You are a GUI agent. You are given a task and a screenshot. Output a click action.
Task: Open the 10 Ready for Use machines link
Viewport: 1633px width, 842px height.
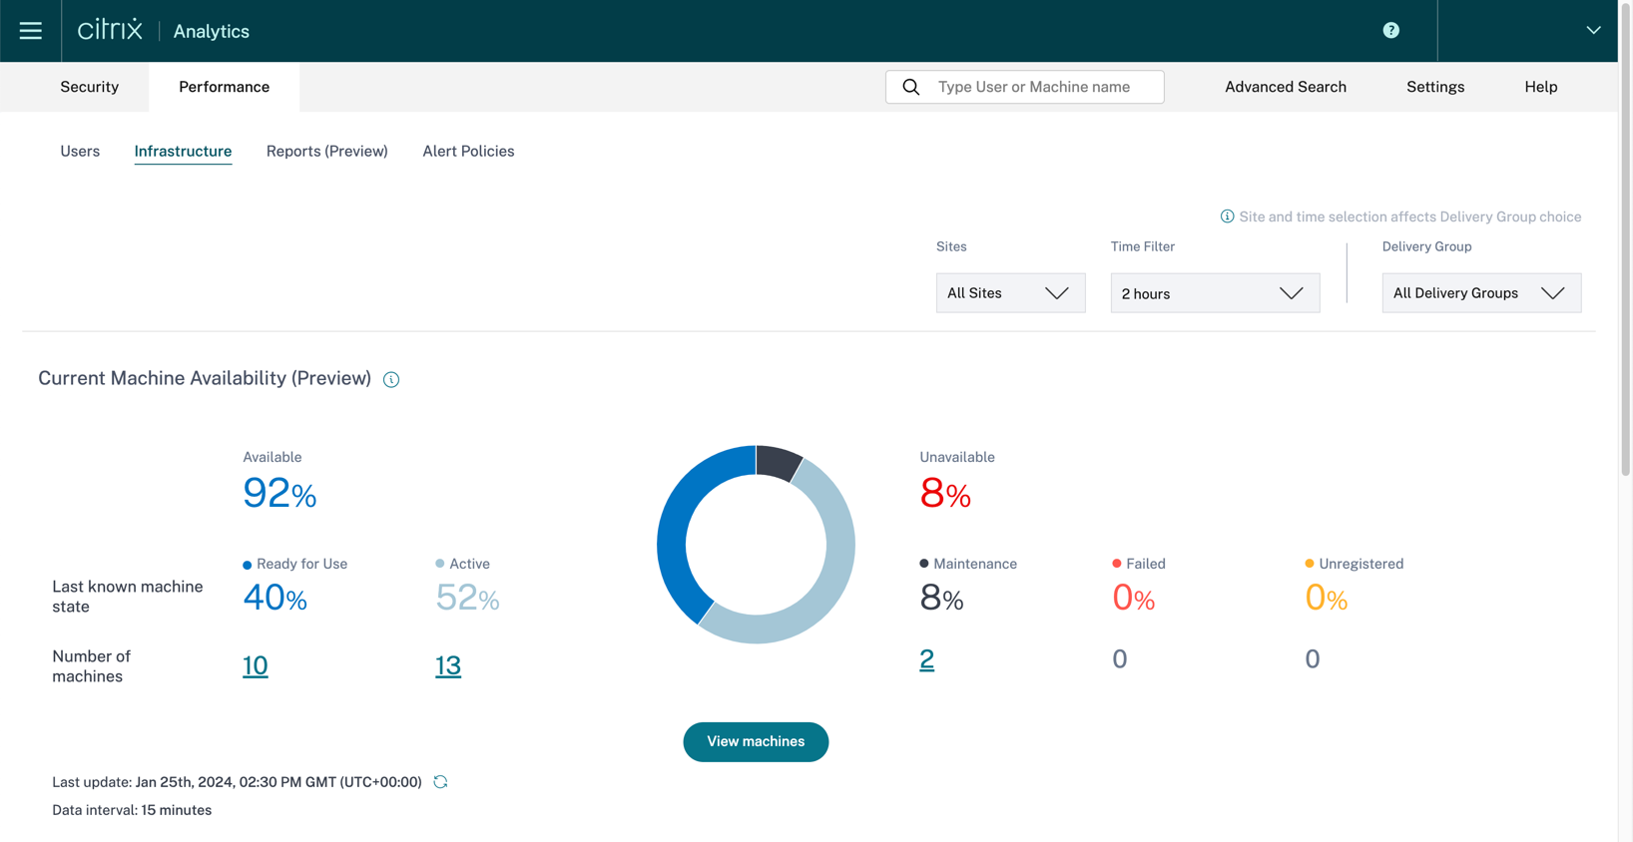tap(255, 665)
